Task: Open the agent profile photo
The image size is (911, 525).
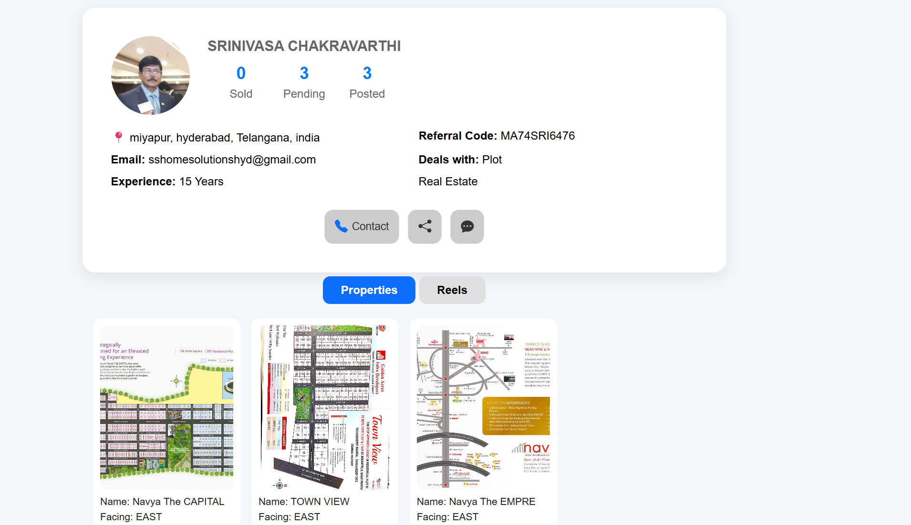Action: pos(150,75)
